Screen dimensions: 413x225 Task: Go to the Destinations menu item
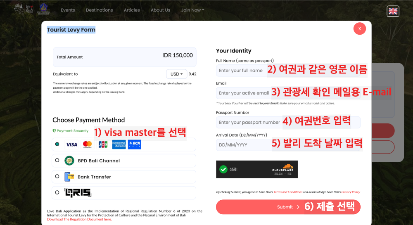[x=99, y=10]
